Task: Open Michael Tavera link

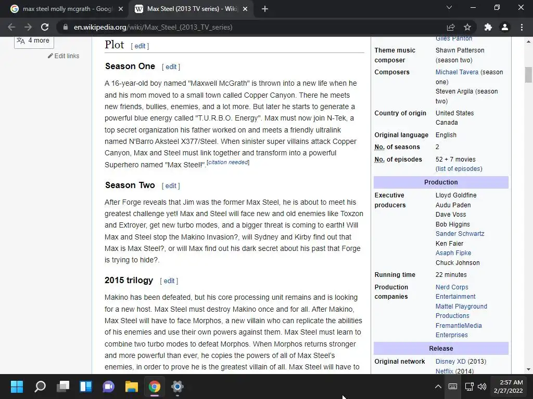Action: click(457, 72)
